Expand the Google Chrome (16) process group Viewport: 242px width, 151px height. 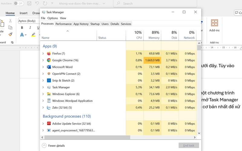click(43, 60)
